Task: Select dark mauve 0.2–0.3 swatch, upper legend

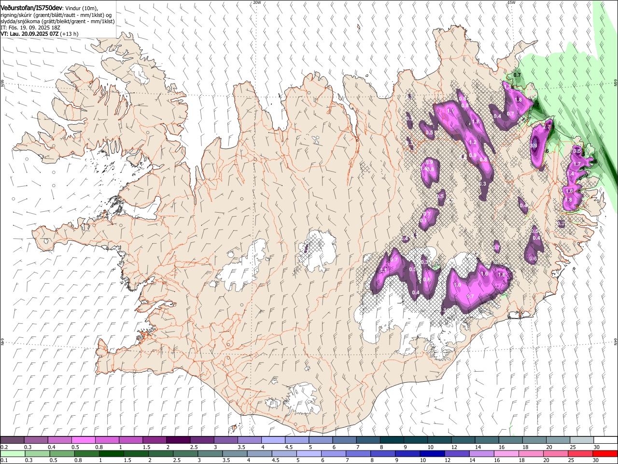Action: [12, 440]
